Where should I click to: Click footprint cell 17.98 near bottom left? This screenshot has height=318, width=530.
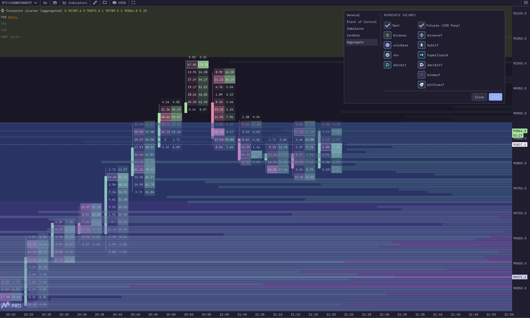(x=5, y=297)
